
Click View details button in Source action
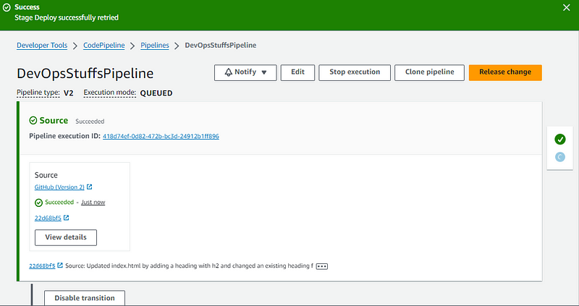[x=66, y=237]
